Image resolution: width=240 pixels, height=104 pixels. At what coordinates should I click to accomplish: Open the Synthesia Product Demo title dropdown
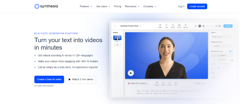[x=131, y=26]
